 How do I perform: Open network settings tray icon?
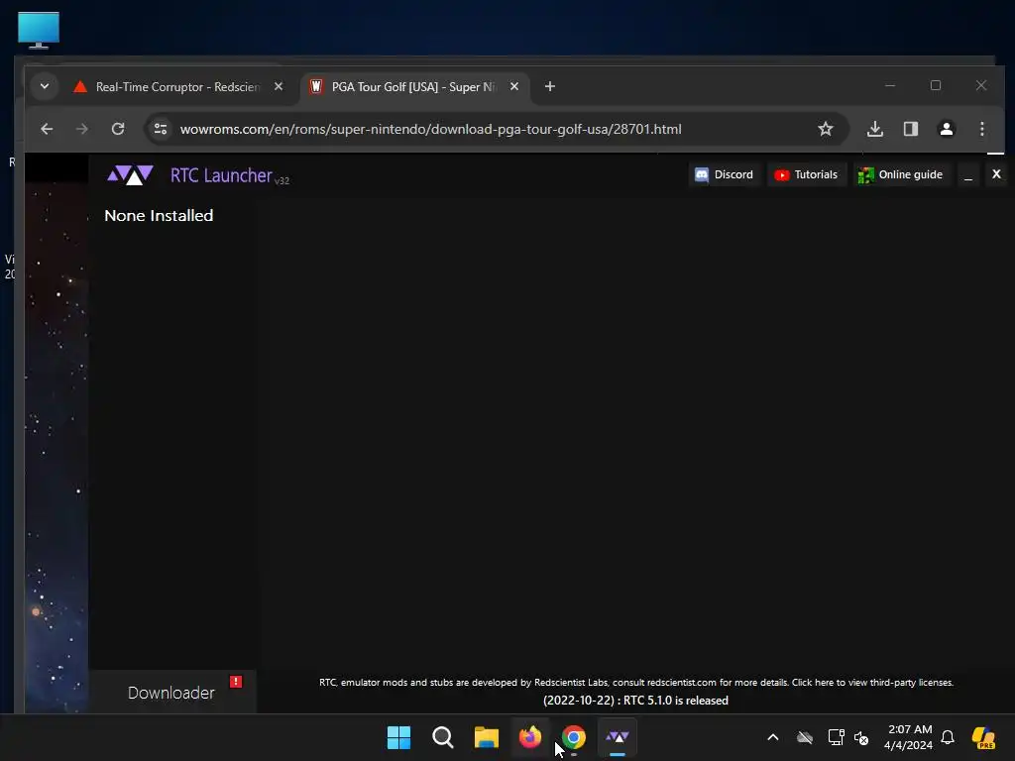(x=836, y=737)
